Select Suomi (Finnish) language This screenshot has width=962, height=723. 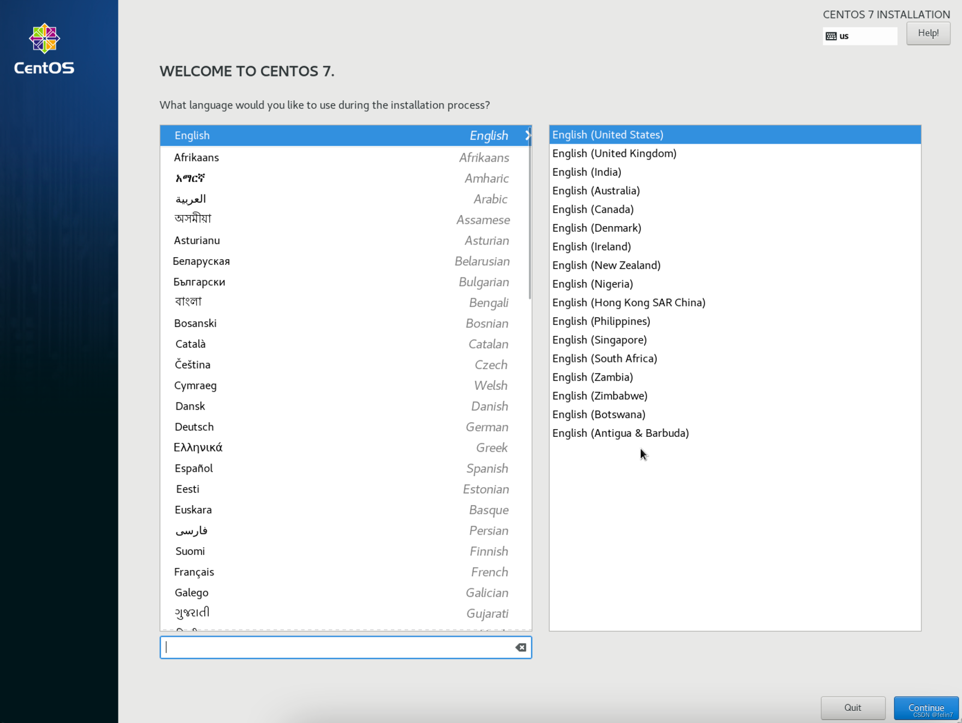(346, 552)
